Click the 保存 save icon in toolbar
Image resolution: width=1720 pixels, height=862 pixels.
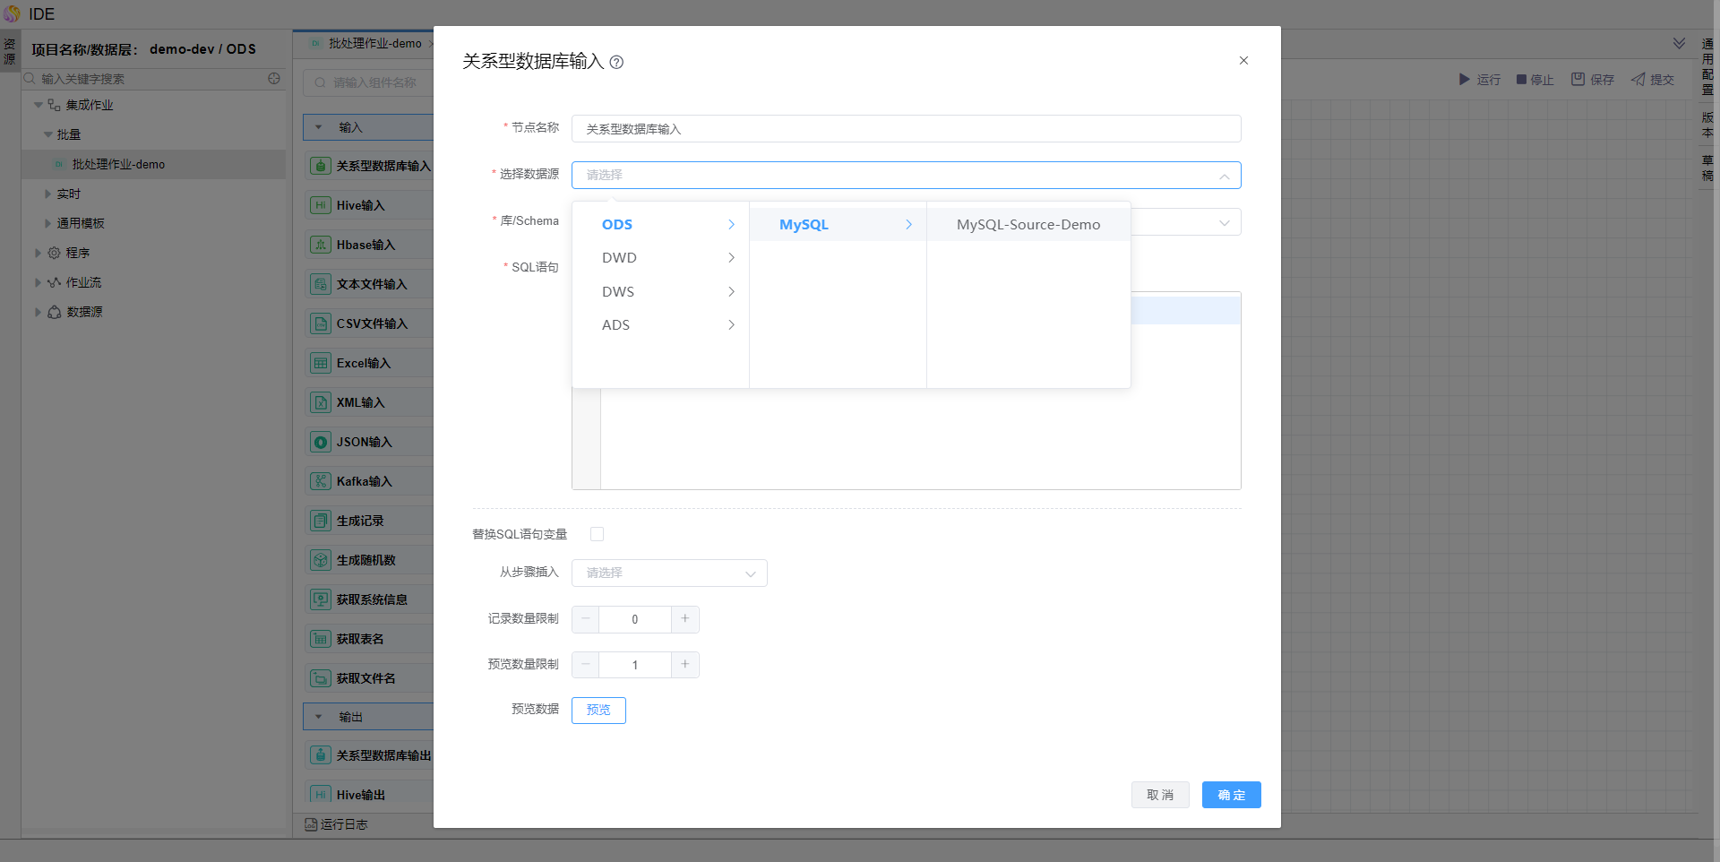pos(1578,80)
